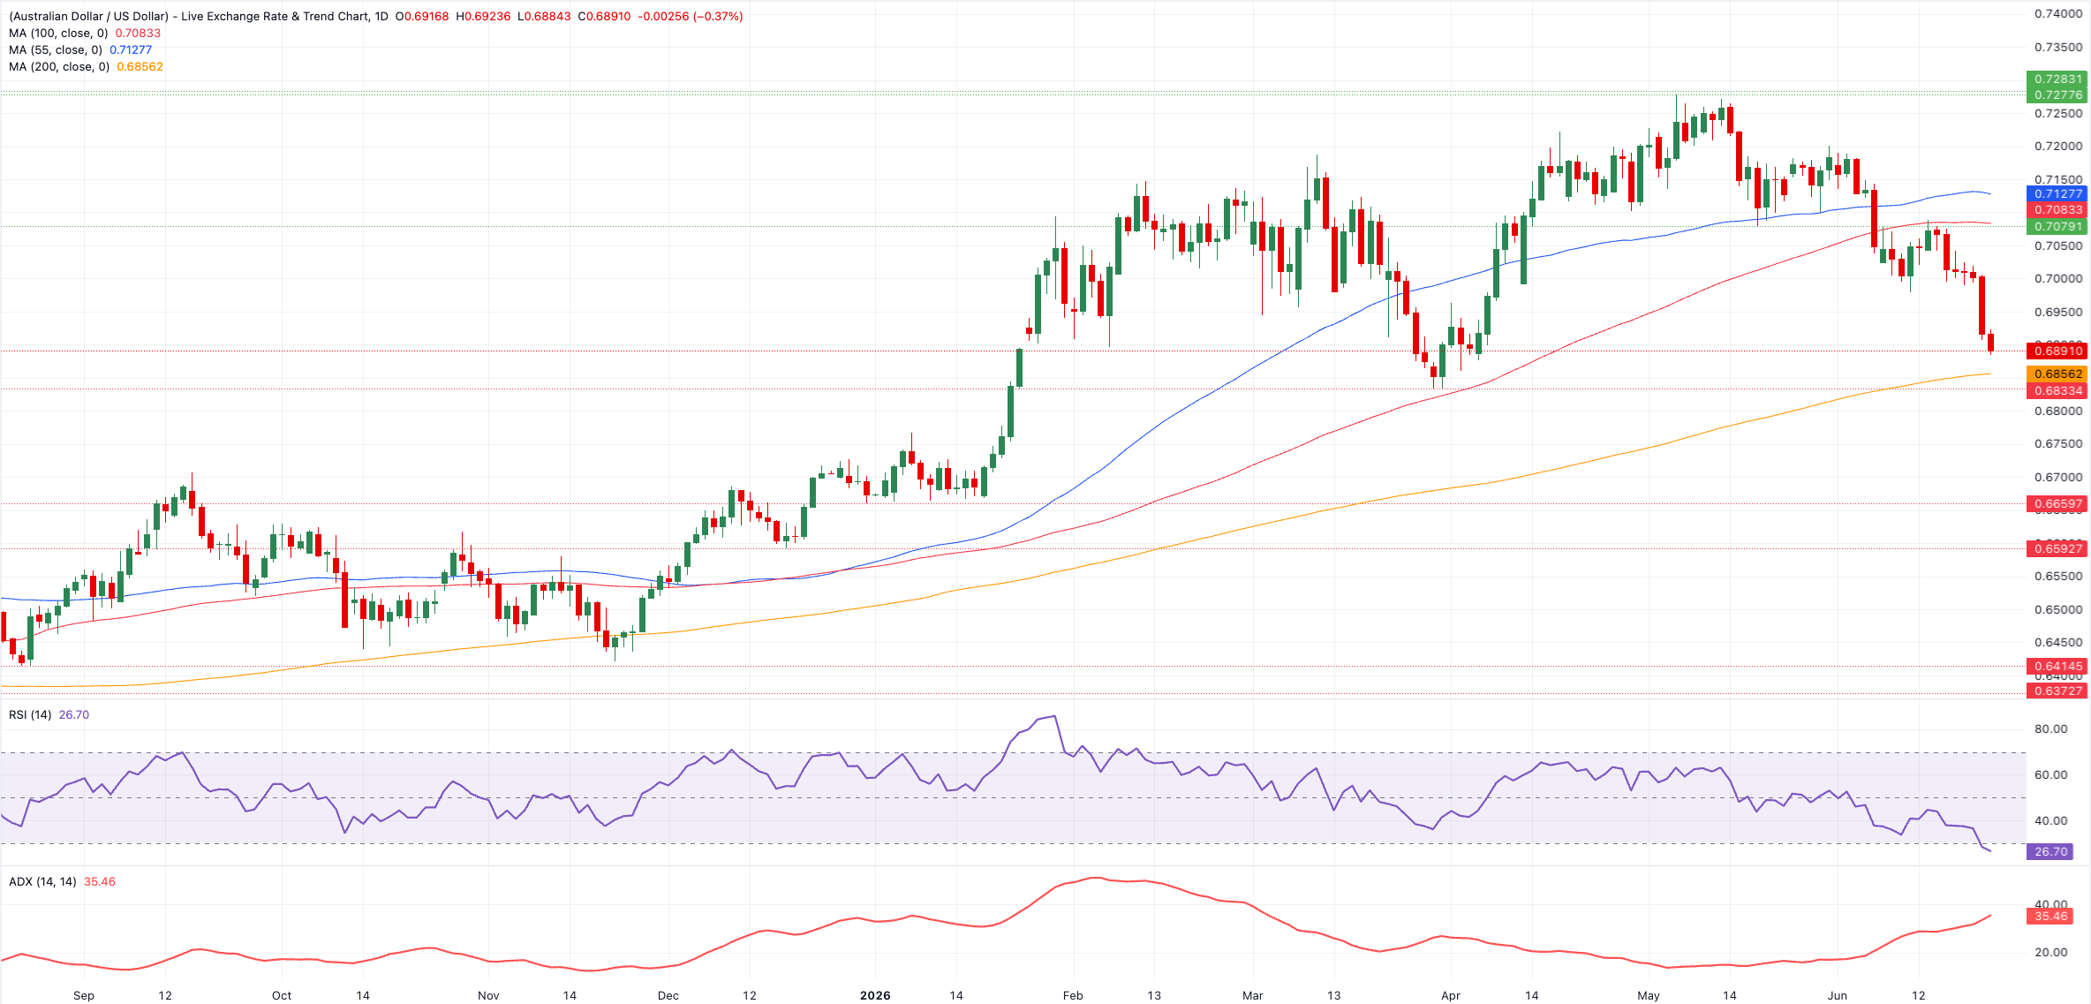Click the Nov label on the time axis
The image size is (2091, 1004).
click(488, 995)
